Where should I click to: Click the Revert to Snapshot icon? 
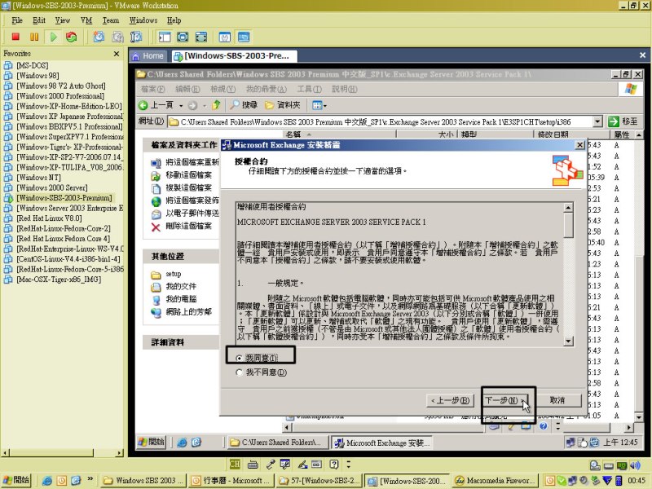(x=117, y=37)
